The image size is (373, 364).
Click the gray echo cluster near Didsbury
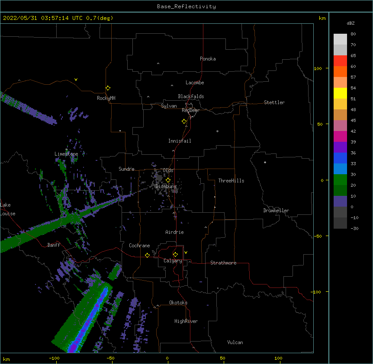(159, 178)
